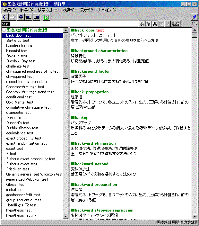
Task: Toggle the 前 prefix search mode
Action: coord(142,24)
